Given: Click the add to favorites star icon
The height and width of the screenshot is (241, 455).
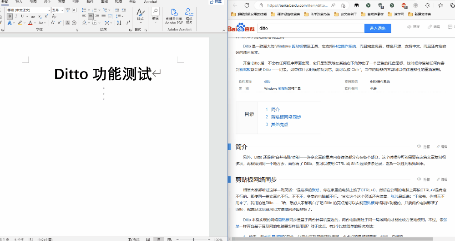Looking at the screenshot, I should pos(343,5).
